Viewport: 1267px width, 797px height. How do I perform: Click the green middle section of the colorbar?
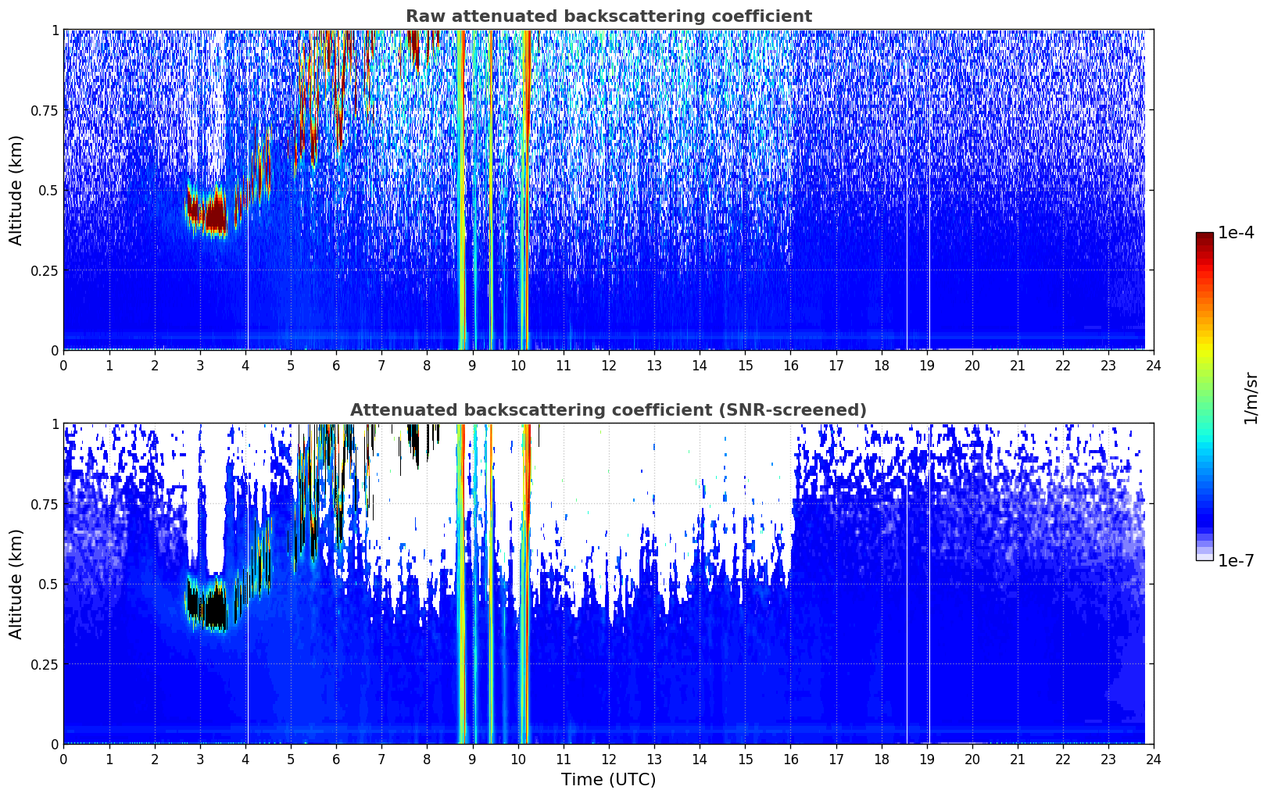(1204, 391)
